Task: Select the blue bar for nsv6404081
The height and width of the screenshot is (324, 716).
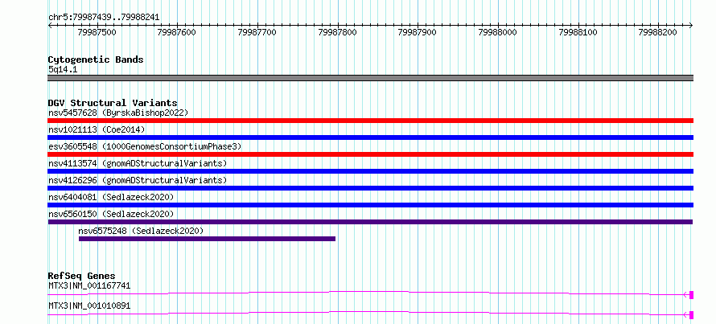Action: tap(370, 205)
